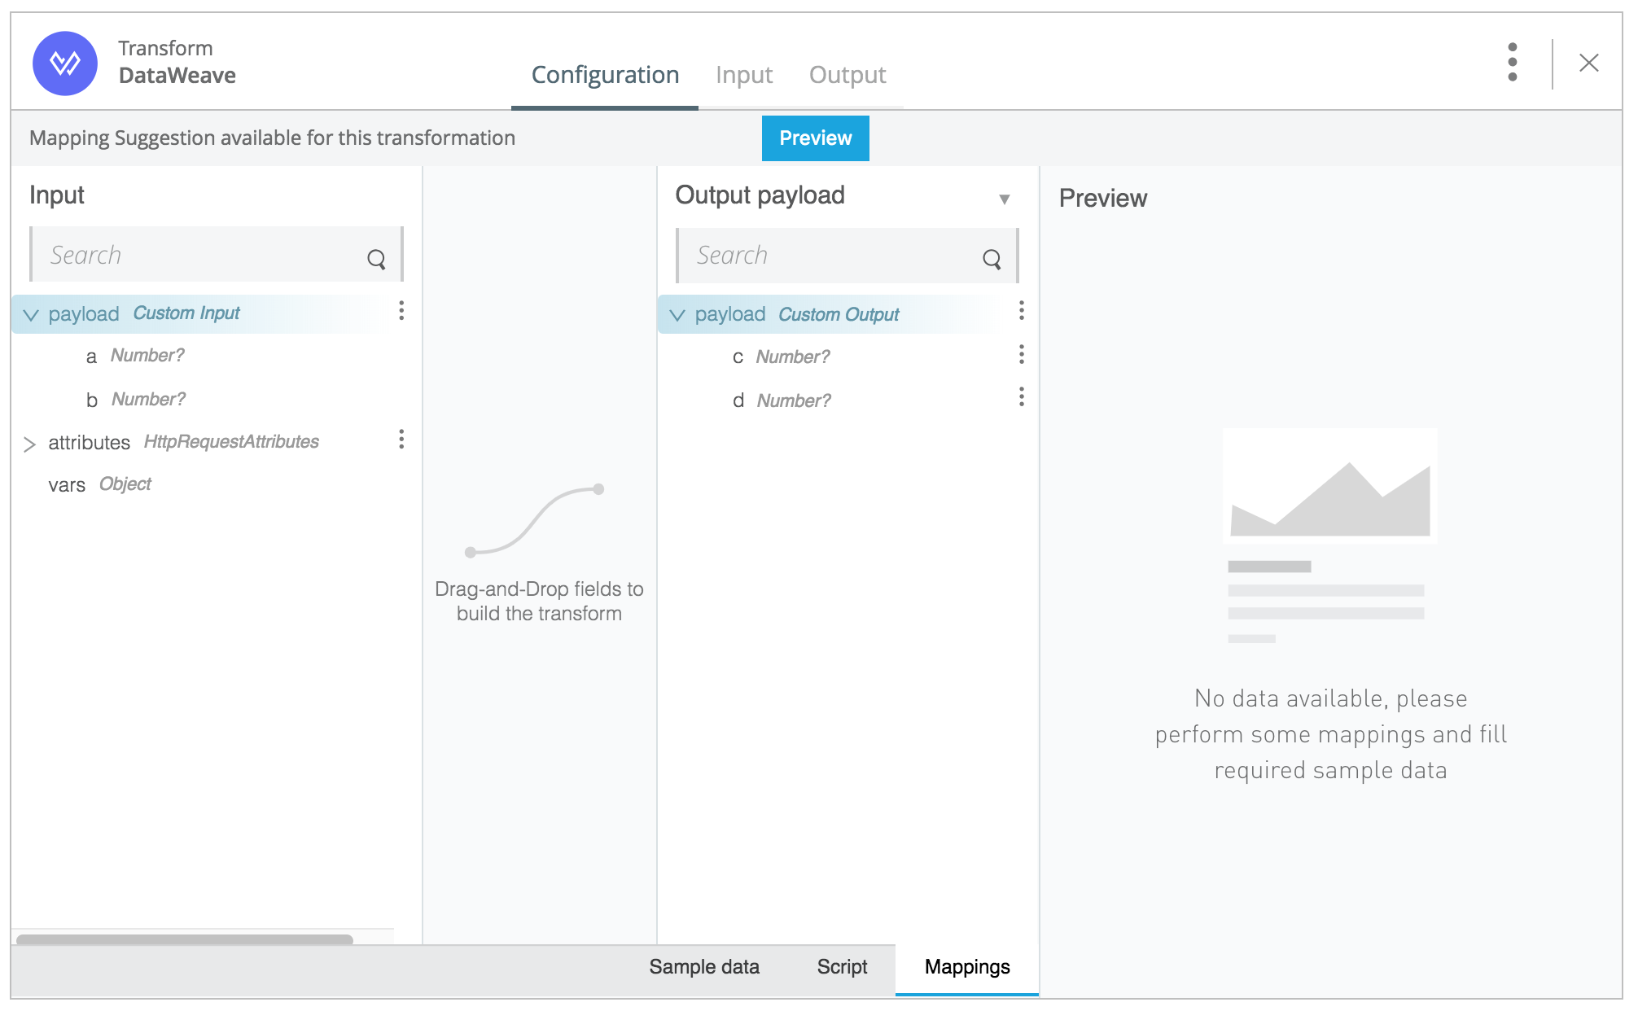This screenshot has height=1011, width=1638.
Task: Open options menu for attributes row
Action: [x=401, y=440]
